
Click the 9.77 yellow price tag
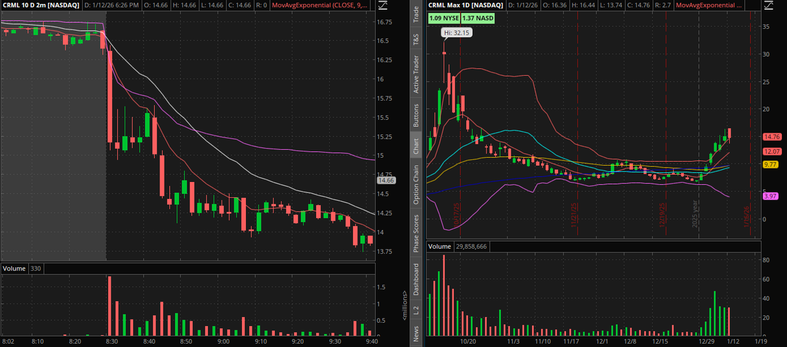point(769,164)
